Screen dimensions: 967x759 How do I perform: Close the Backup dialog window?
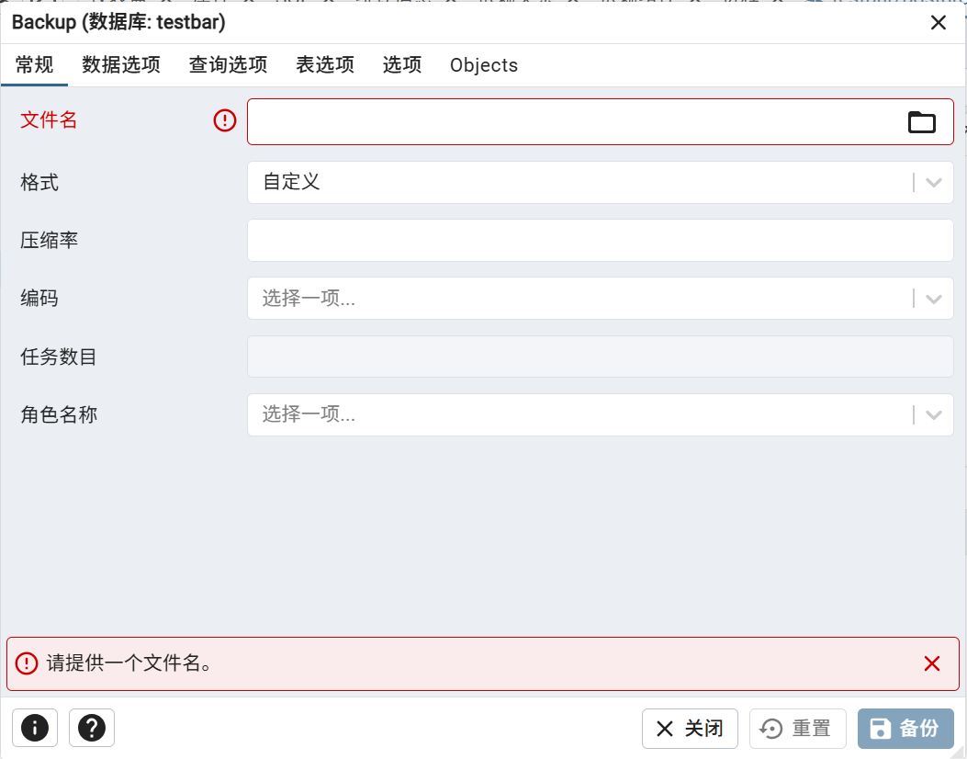click(939, 23)
